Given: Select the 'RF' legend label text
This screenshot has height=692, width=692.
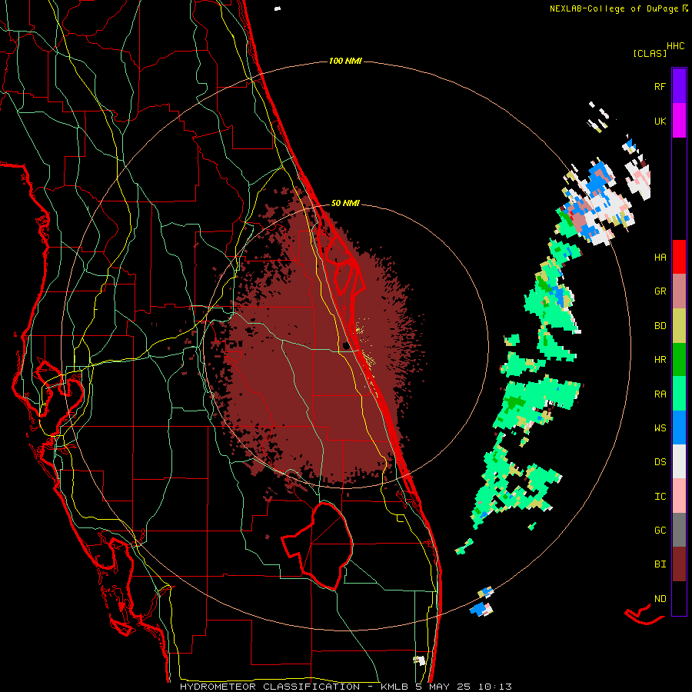Looking at the screenshot, I should [660, 86].
